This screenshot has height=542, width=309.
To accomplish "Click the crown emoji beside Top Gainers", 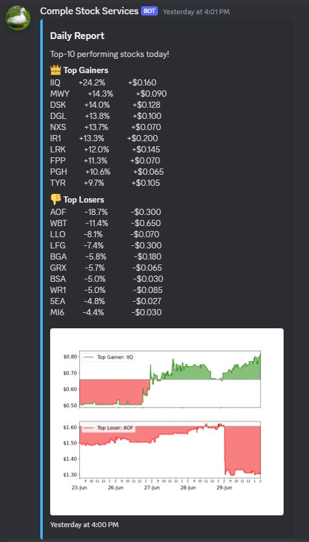I will click(56, 70).
